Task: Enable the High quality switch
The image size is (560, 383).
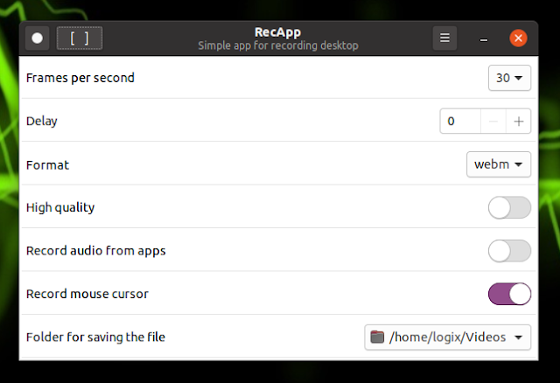Action: tap(509, 208)
